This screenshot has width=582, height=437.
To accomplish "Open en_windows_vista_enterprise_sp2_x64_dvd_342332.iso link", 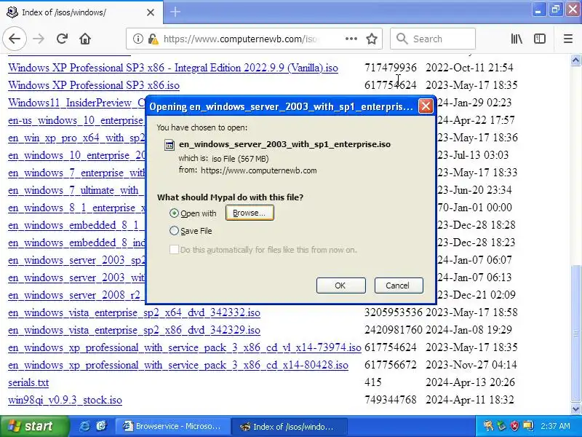I will pyautogui.click(x=134, y=313).
